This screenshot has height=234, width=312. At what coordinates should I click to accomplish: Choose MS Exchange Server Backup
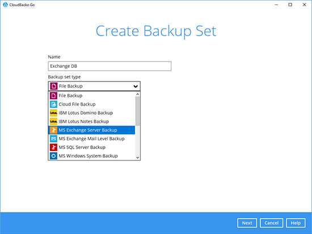click(91, 130)
